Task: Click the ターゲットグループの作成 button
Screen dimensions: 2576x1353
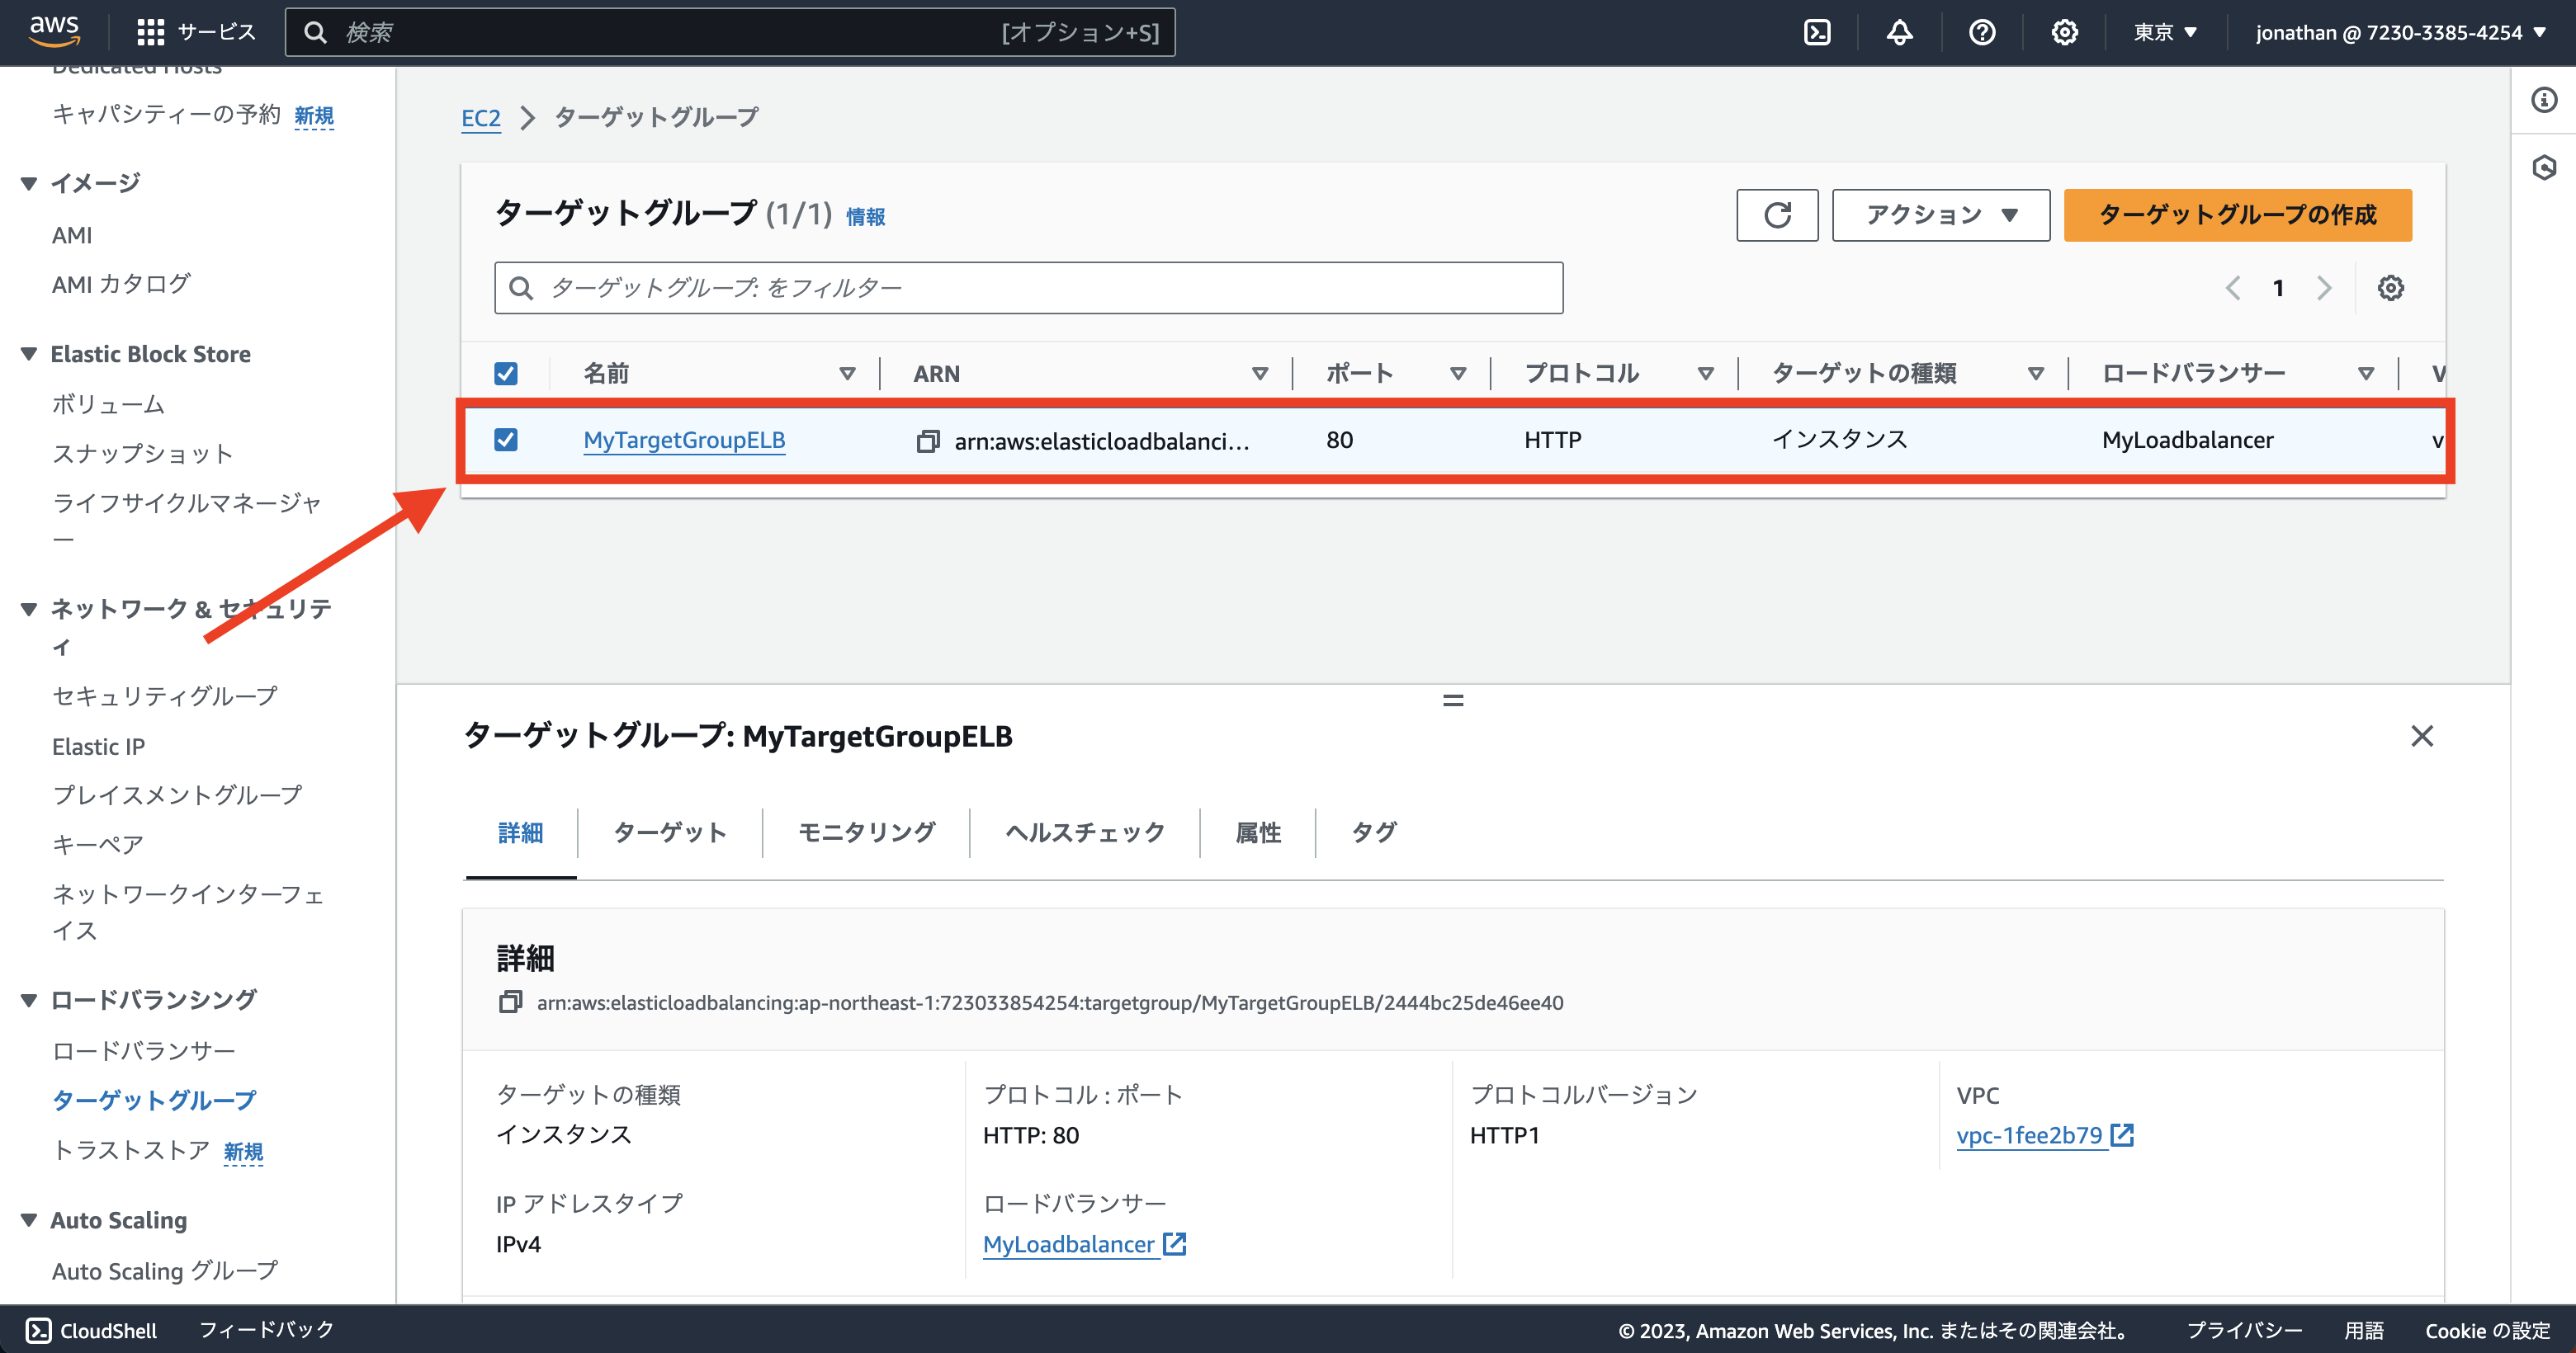Action: coord(2237,214)
